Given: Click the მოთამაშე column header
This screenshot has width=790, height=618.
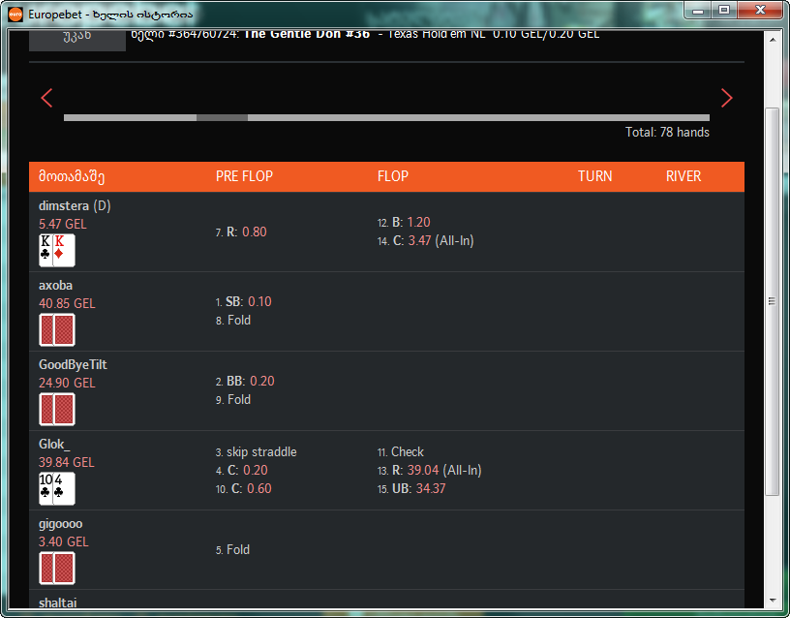Looking at the screenshot, I should pyautogui.click(x=72, y=176).
